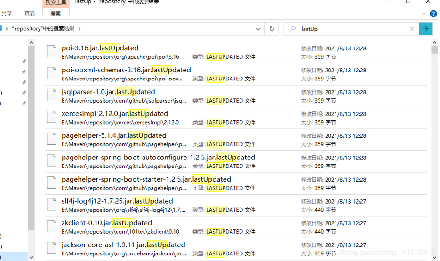Clear the lastUp search text
Screen dimensions: 440x261
click(x=412, y=29)
